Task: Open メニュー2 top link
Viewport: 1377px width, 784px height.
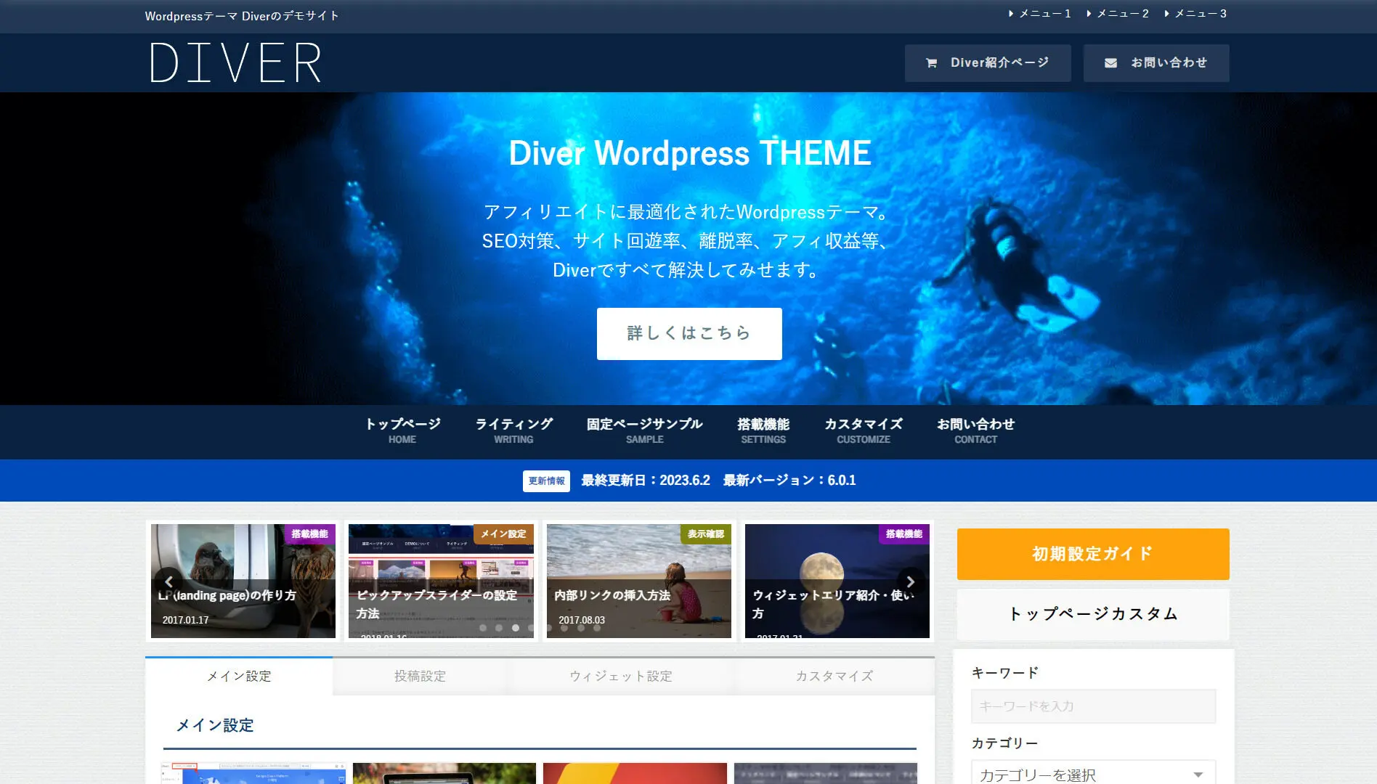Action: coord(1118,14)
